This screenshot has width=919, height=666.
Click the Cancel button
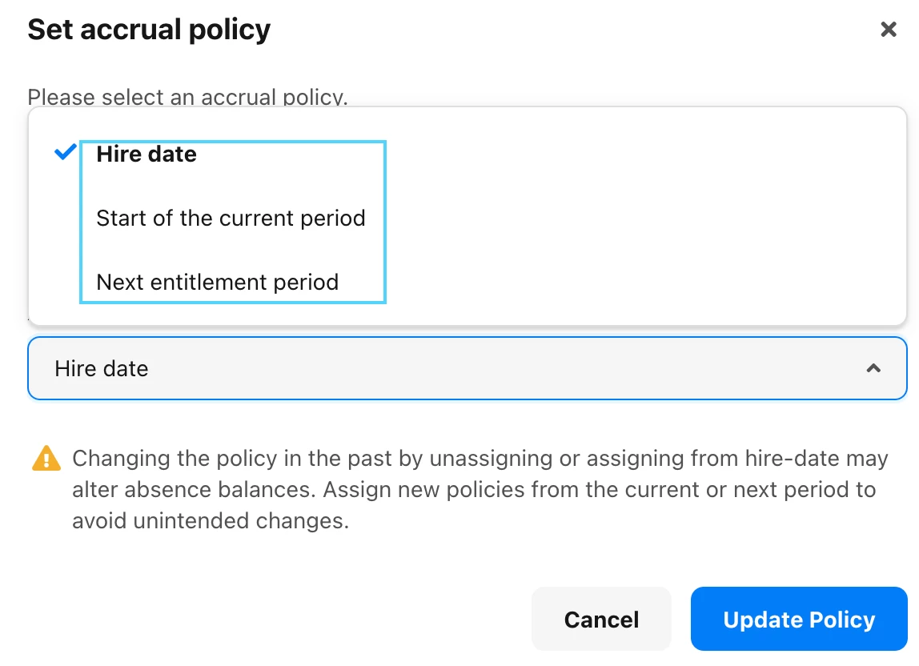601,619
